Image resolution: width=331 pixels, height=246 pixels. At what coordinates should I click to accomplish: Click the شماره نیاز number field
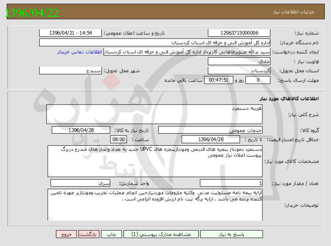point(239,33)
